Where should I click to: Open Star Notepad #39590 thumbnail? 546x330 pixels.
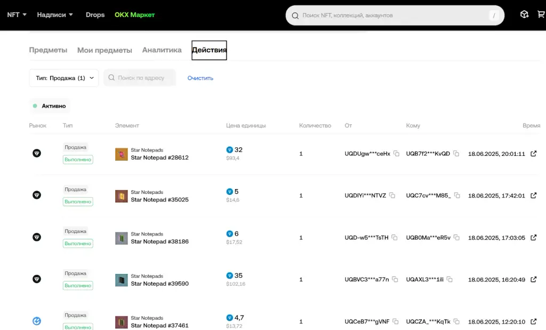pyautogui.click(x=122, y=280)
